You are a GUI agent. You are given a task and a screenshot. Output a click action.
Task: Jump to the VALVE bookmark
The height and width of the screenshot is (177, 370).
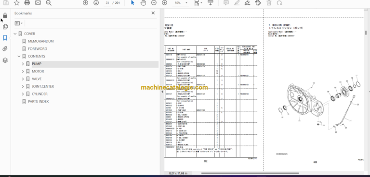[x=37, y=79]
